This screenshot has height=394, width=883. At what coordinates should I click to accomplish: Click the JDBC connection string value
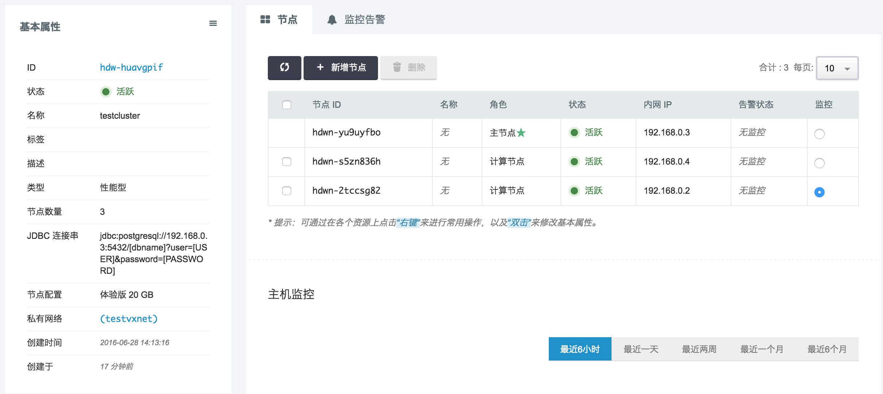pyautogui.click(x=154, y=253)
